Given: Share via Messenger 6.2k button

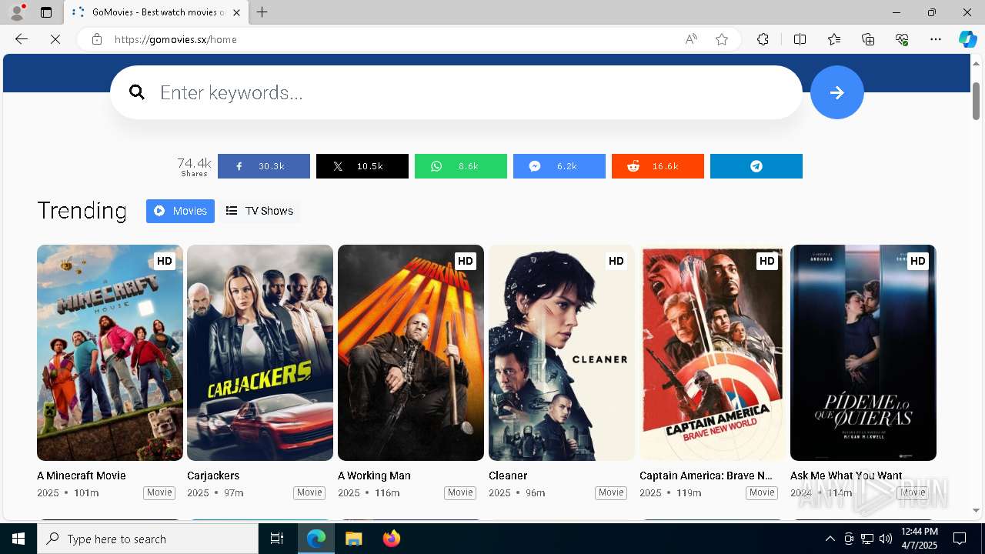Looking at the screenshot, I should (x=559, y=166).
